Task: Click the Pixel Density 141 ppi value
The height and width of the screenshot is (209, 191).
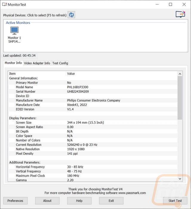Action: (x=72, y=153)
